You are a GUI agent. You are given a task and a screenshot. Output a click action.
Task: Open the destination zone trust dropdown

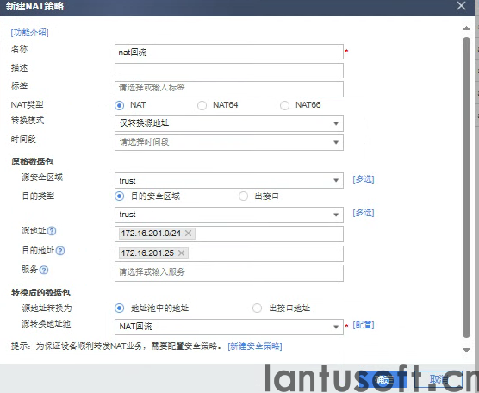[x=229, y=215]
